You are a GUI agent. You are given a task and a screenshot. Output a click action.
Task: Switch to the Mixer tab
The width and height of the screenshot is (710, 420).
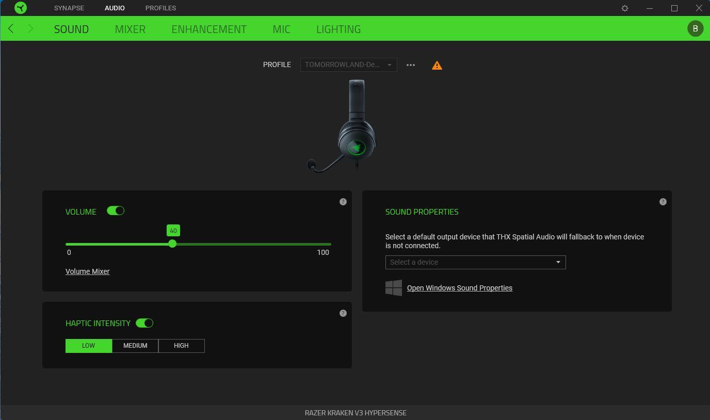tap(130, 29)
